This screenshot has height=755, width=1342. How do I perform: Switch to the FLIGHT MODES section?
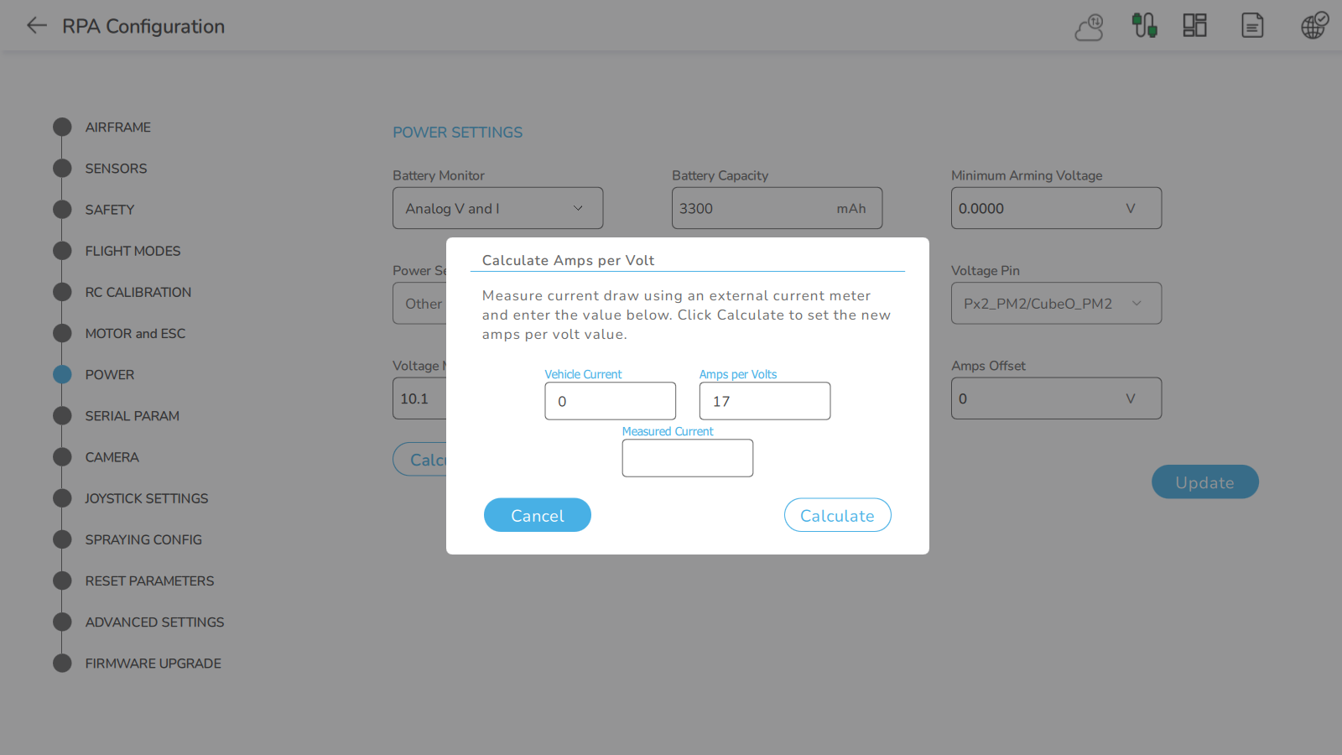click(x=133, y=251)
